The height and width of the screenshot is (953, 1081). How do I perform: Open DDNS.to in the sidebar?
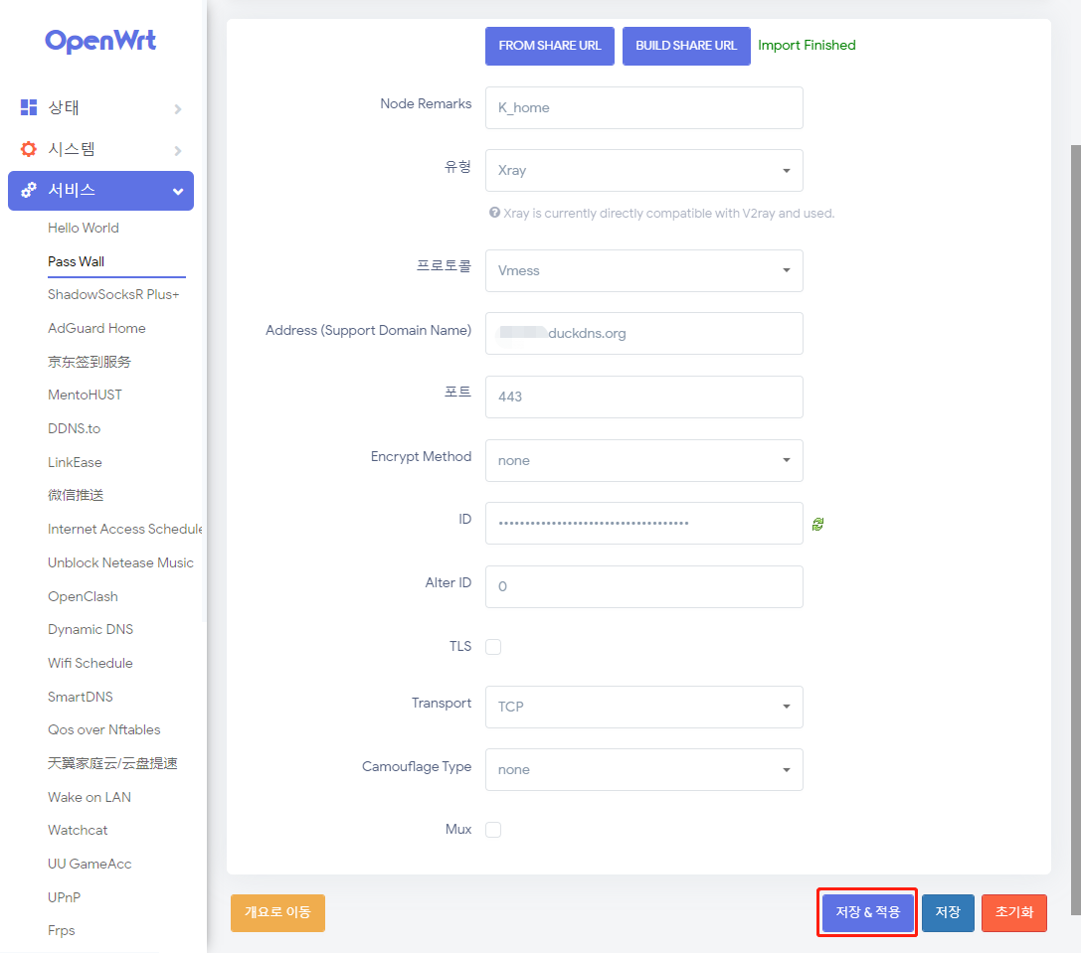tap(74, 428)
